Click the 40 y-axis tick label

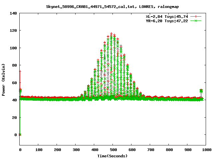tap(15, 100)
